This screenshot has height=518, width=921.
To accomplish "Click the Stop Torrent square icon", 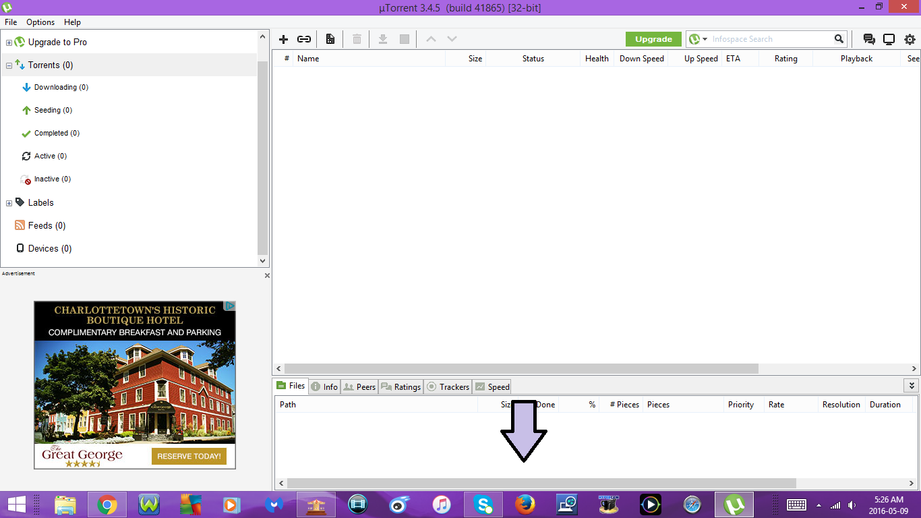I will 405,39.
